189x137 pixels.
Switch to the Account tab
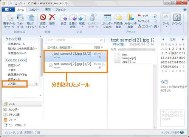pos(61,10)
